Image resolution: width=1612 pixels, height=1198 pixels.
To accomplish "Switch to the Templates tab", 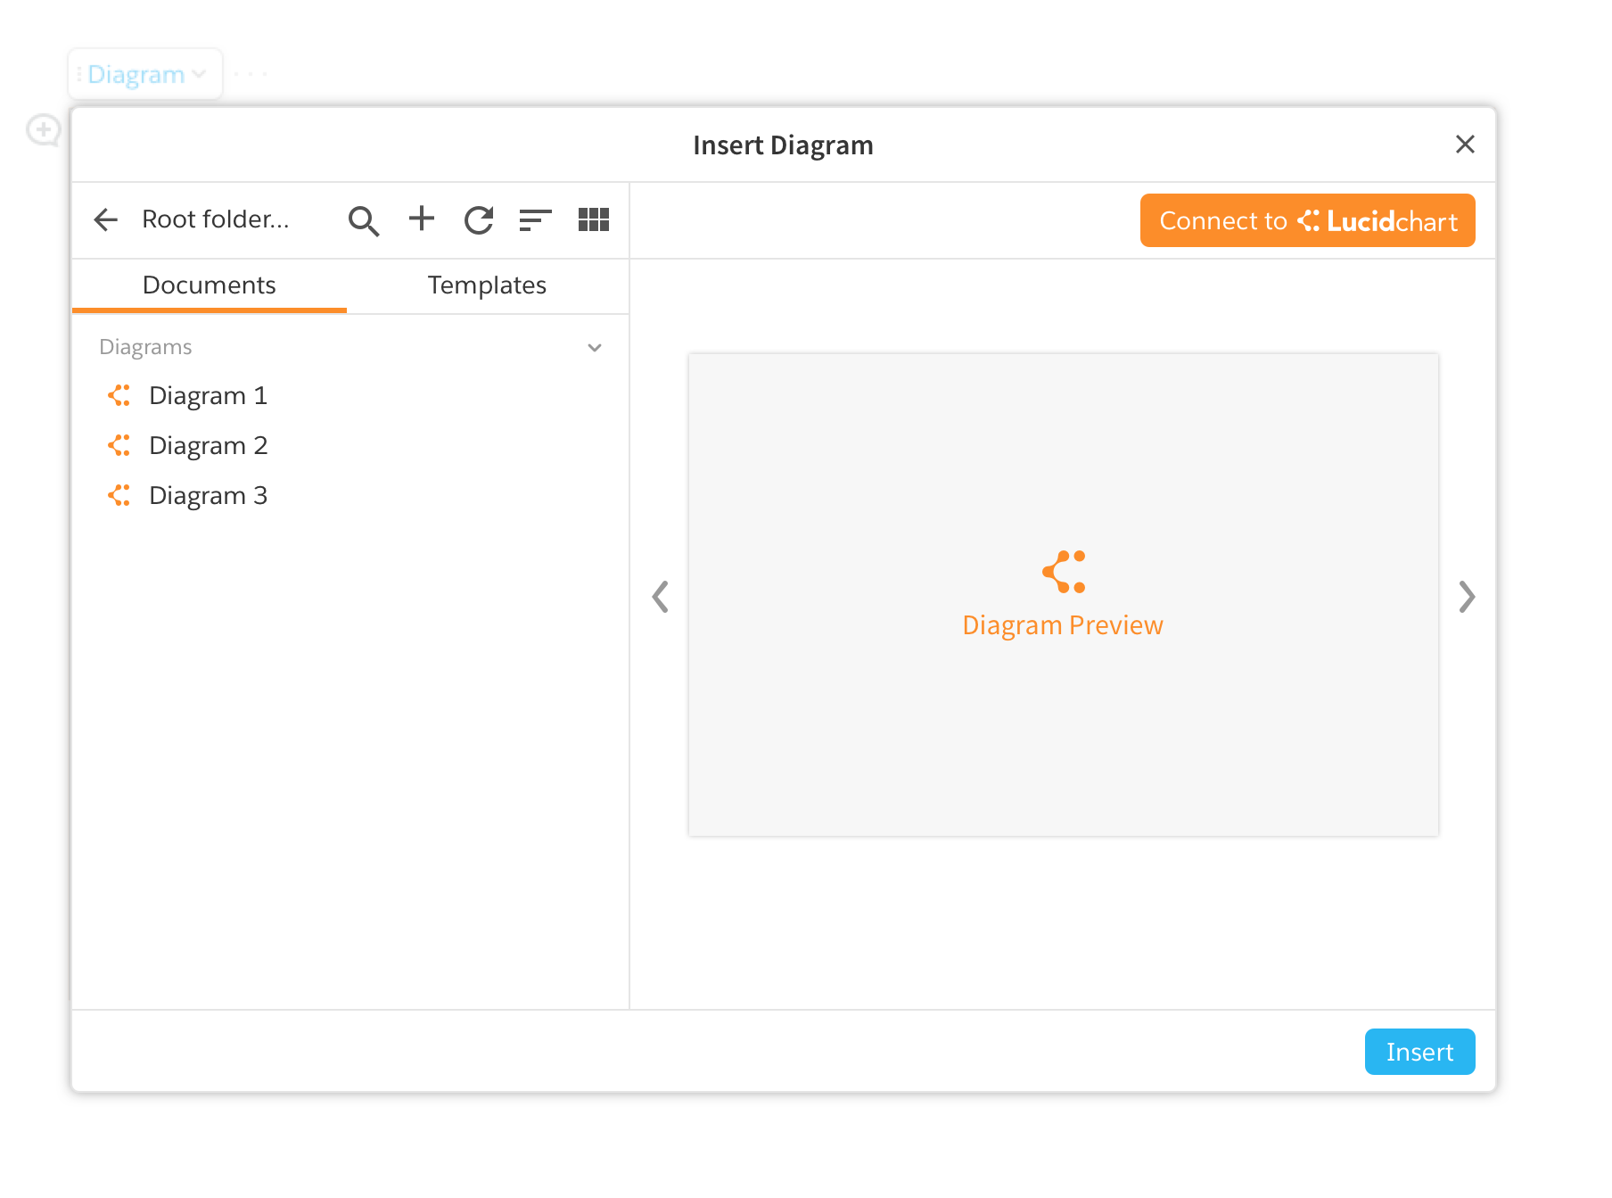I will (x=487, y=285).
